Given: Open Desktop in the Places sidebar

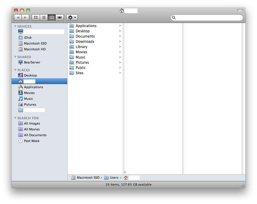Looking at the screenshot, I should click(x=39, y=75).
